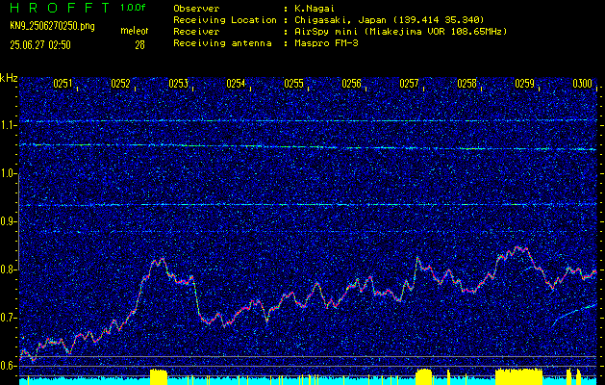This screenshot has height=385, width=605.
Task: Click the Chigasaki, Japan location value
Action: (390, 20)
